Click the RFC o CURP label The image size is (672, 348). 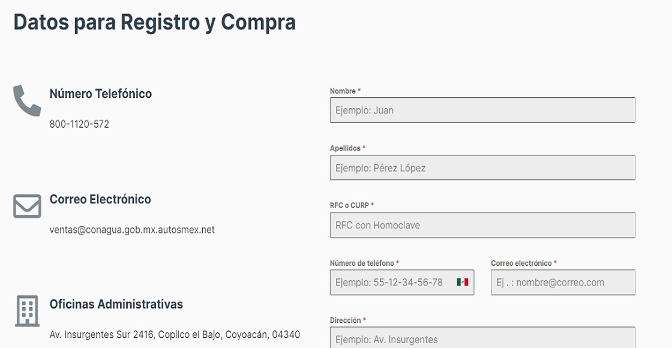[349, 205]
